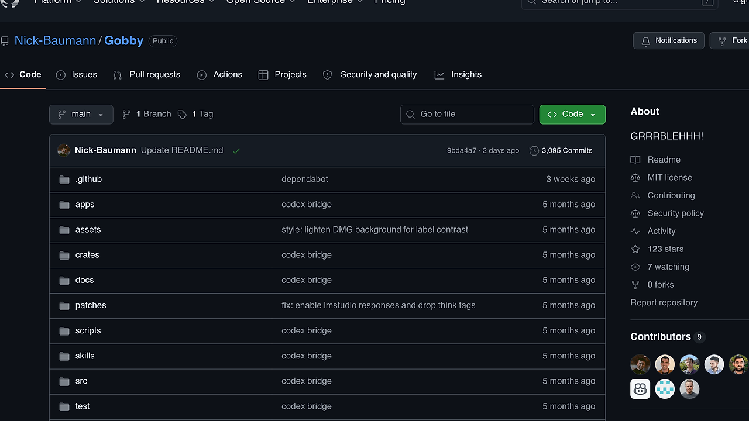Click the pulse icon beside Activity
Viewport: 749px width, 421px height.
pyautogui.click(x=635, y=231)
